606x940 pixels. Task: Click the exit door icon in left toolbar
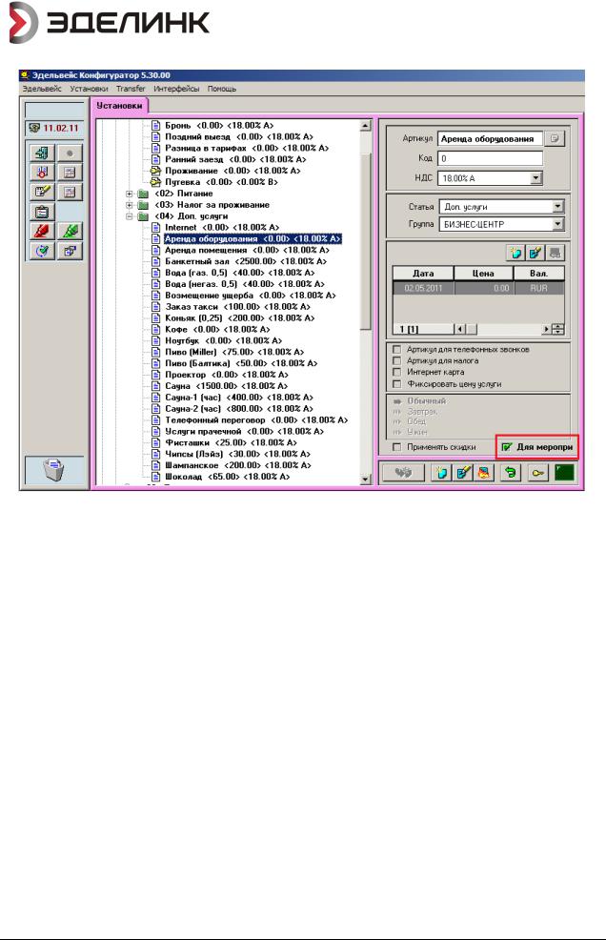[41, 153]
